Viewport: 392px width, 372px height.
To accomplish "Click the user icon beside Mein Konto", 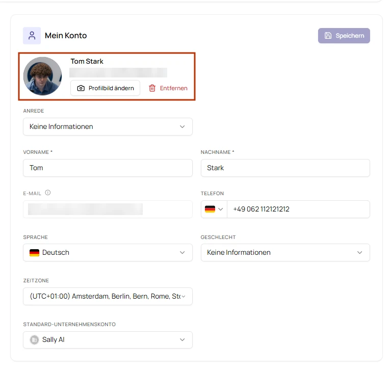I will point(32,36).
